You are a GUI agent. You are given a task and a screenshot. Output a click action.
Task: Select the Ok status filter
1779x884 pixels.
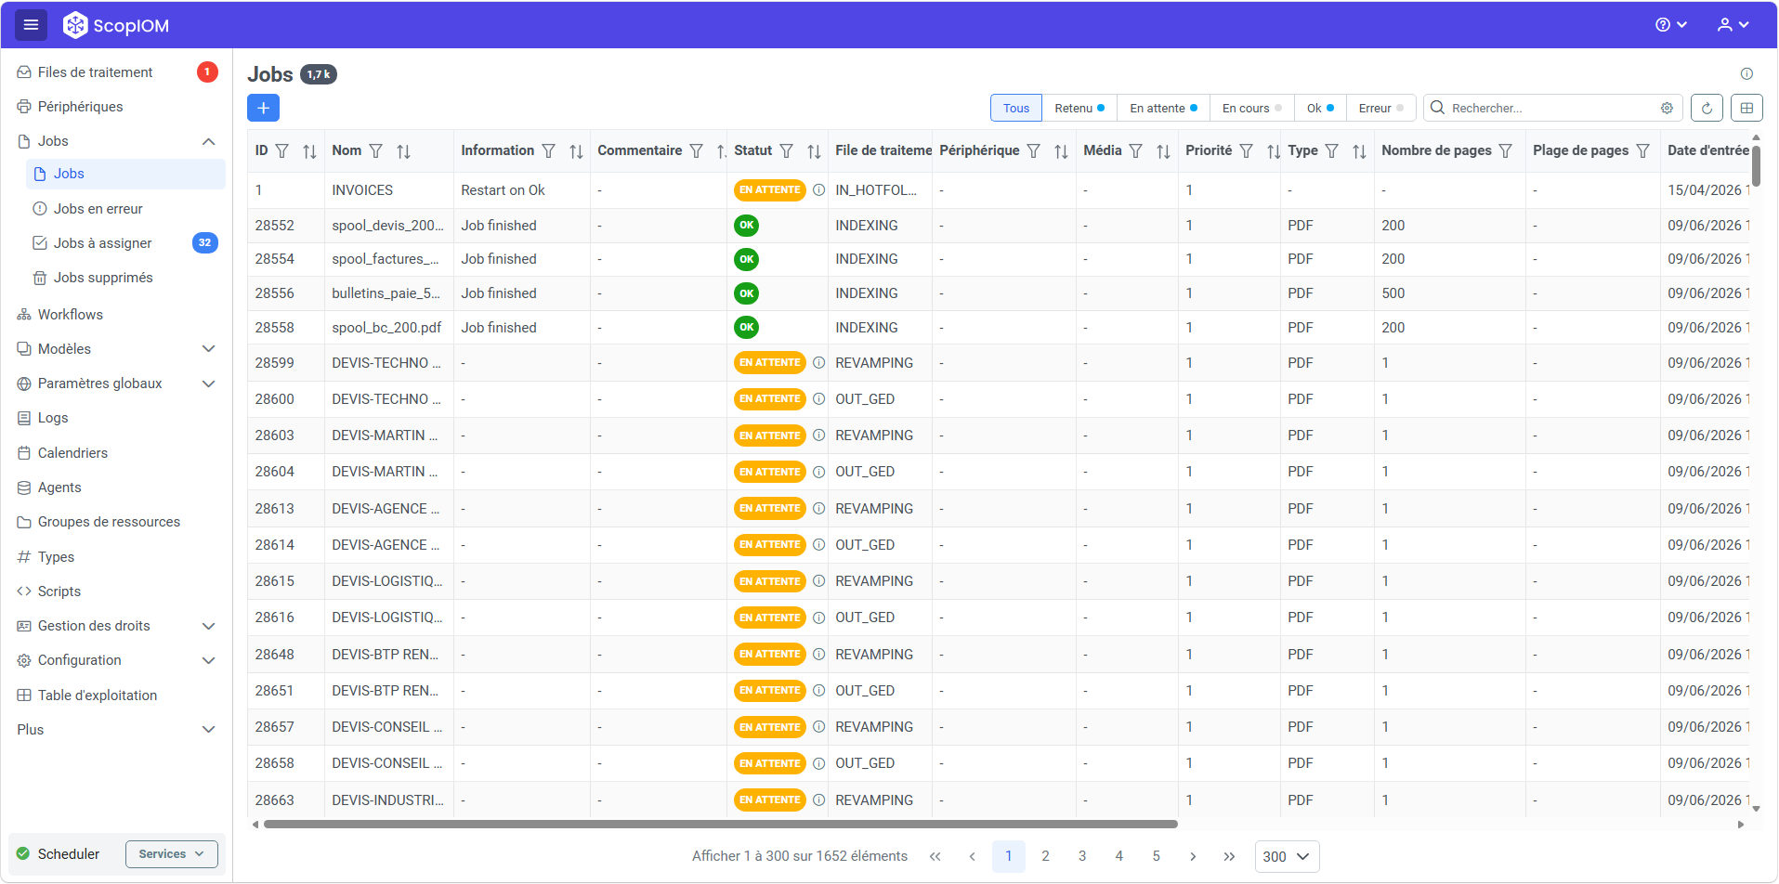click(1320, 108)
